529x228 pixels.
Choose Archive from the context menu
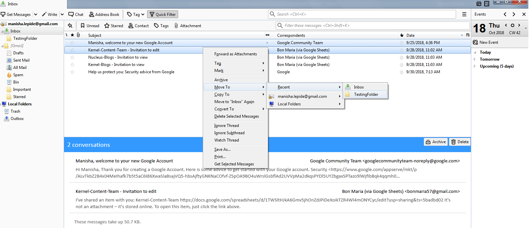coord(236,80)
